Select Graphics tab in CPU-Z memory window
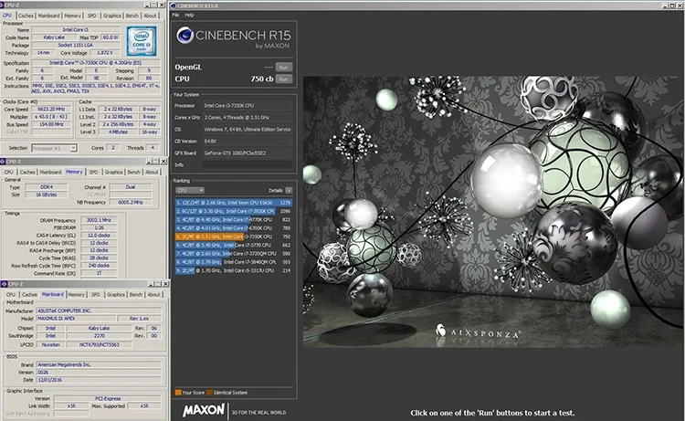Screen dimensions: 685x421 pyautogui.click(x=113, y=172)
